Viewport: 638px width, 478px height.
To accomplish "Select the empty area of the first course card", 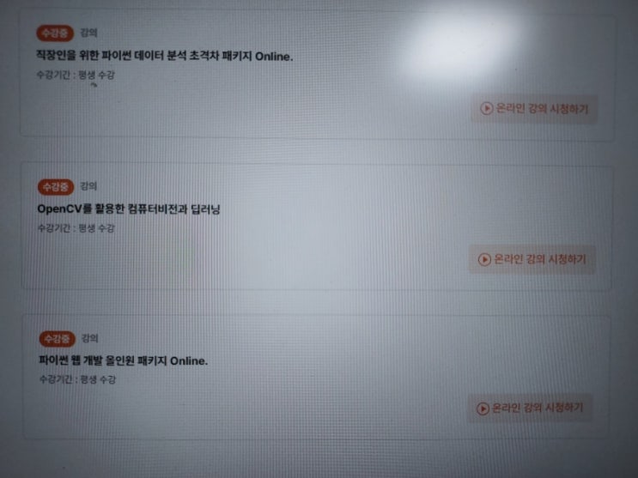I will click(x=318, y=77).
